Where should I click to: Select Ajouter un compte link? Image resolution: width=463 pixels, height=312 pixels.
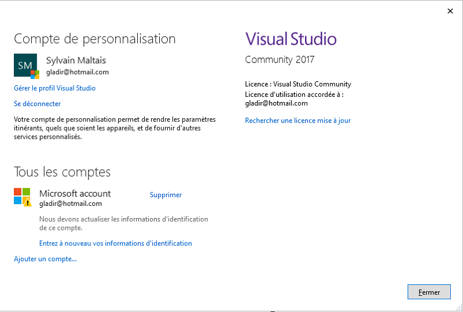point(45,259)
